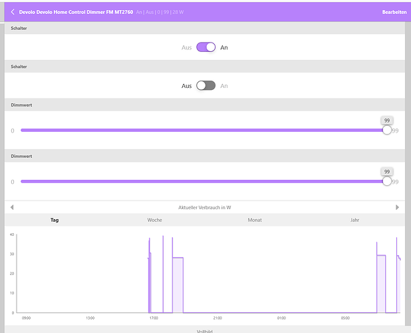
Task: Open Vollbild fullscreen chart view
Action: point(204,330)
